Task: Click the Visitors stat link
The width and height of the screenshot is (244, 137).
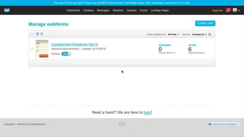Action: pyautogui.click(x=192, y=45)
